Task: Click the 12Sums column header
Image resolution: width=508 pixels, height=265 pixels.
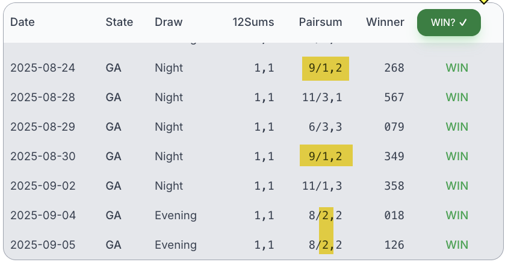Action: pos(253,22)
